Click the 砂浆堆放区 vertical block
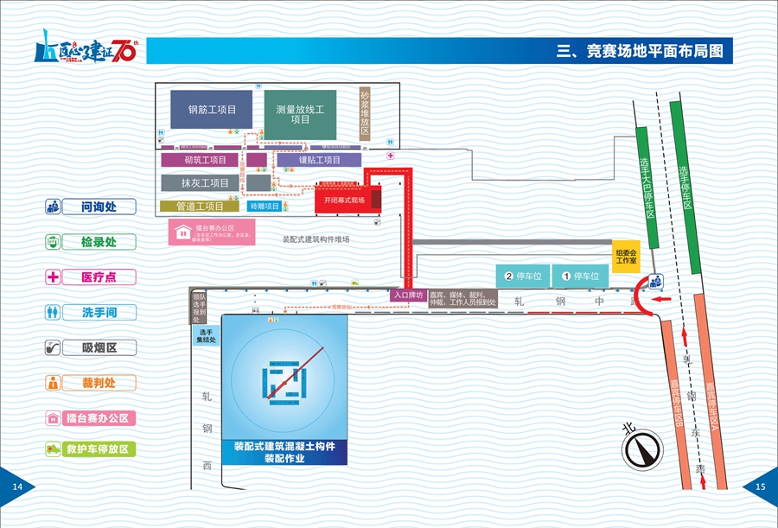This screenshot has height=528, width=778. 365,114
